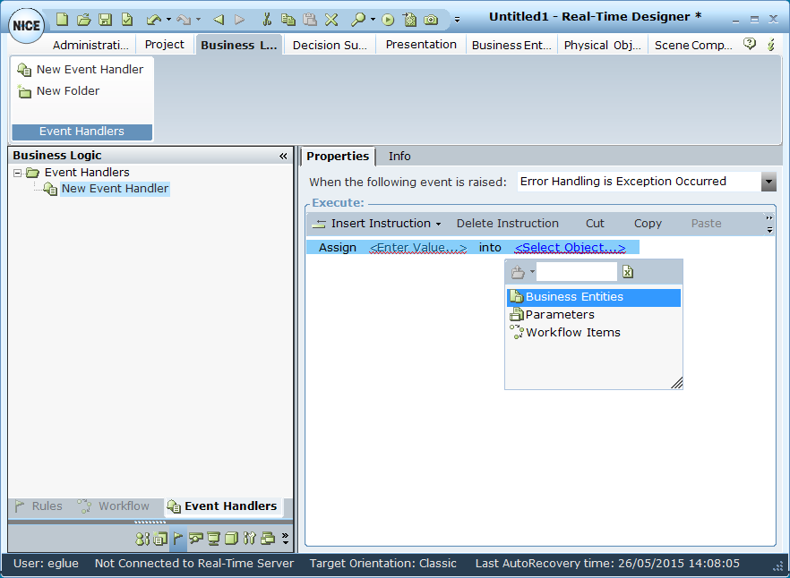Click the Open folder toolbar icon
The image size is (790, 578).
coord(83,19)
